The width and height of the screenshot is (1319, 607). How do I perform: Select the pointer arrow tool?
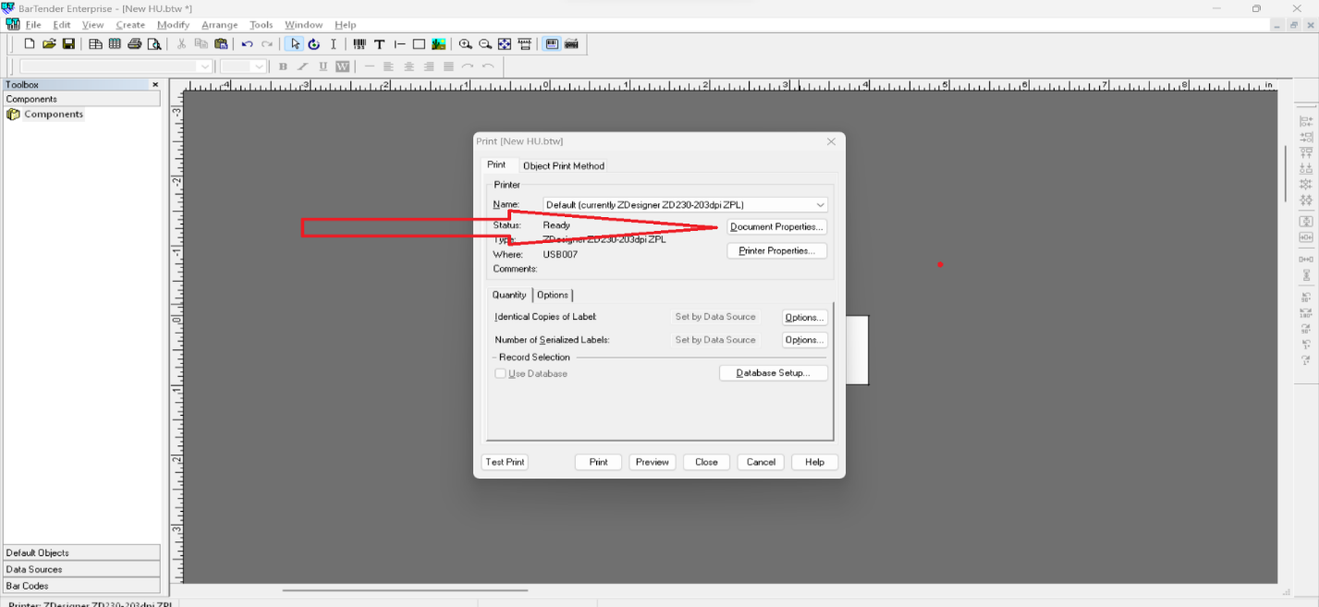(295, 43)
